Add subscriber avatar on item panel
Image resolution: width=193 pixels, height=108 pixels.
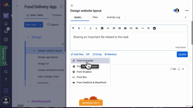click(176, 11)
